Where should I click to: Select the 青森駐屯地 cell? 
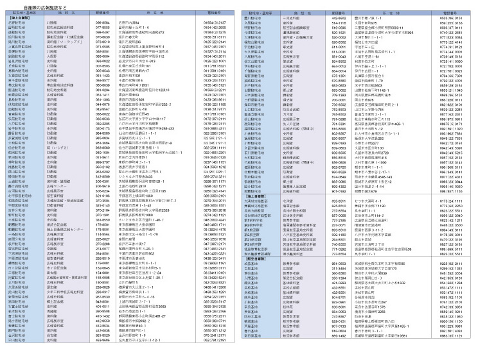tap(17, 114)
